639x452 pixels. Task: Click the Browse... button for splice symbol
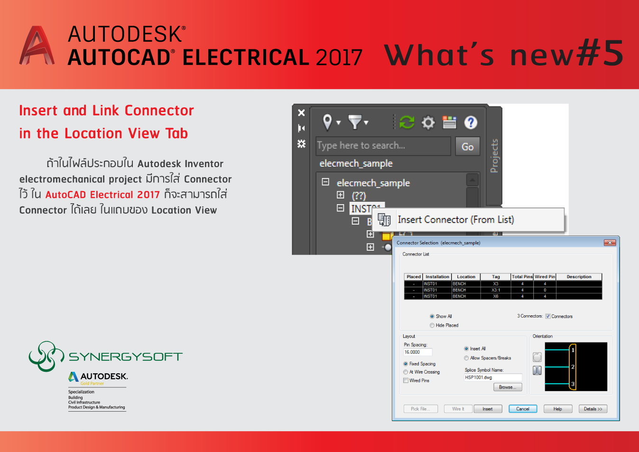[508, 387]
